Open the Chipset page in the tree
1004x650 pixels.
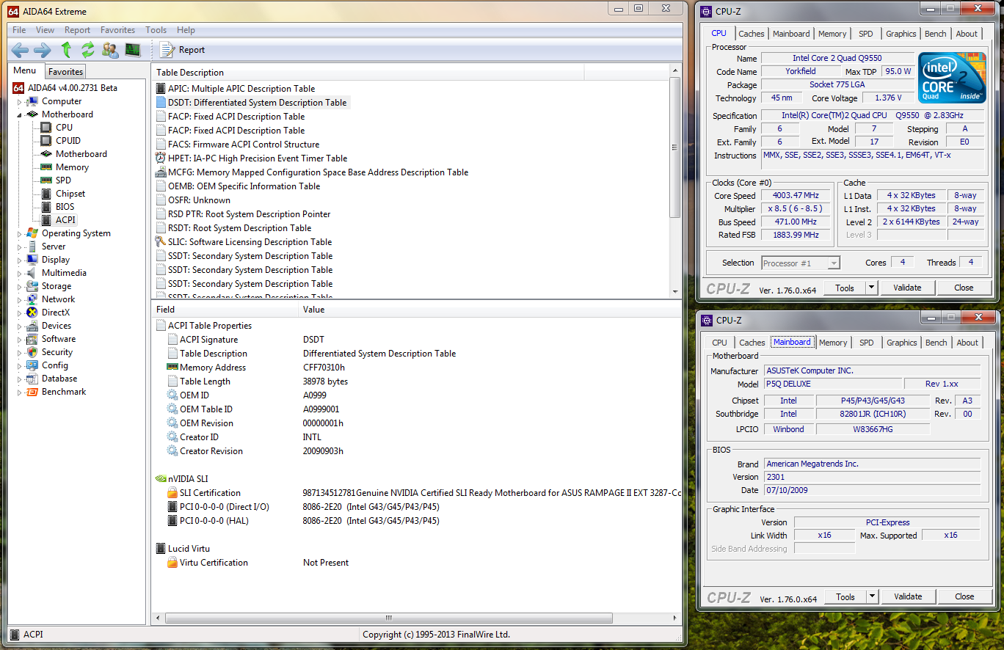pyautogui.click(x=70, y=194)
